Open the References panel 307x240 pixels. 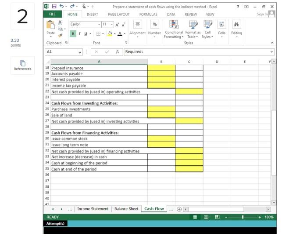pos(22,65)
